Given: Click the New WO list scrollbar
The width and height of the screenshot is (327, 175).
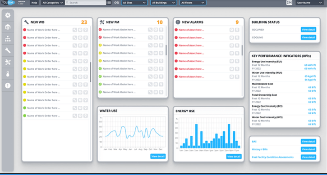Looking at the screenshot, I should (91, 72).
